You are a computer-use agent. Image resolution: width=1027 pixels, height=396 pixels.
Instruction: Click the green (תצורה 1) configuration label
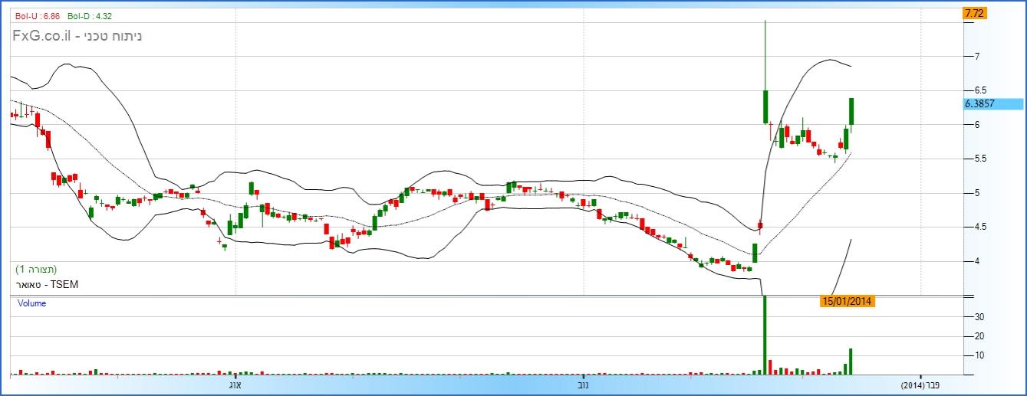pyautogui.click(x=36, y=270)
